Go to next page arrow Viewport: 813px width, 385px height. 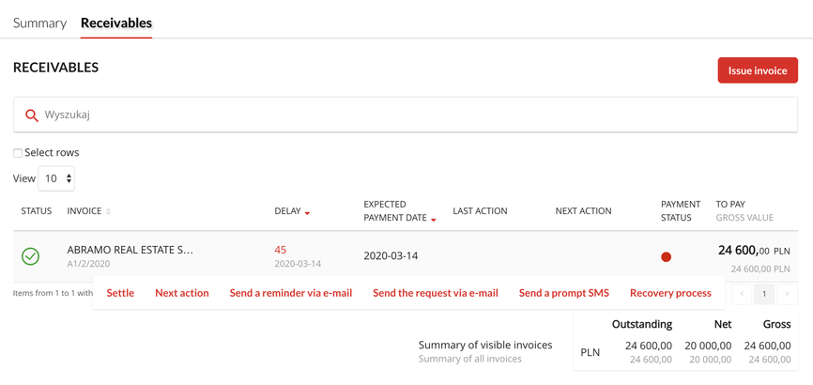(x=787, y=294)
